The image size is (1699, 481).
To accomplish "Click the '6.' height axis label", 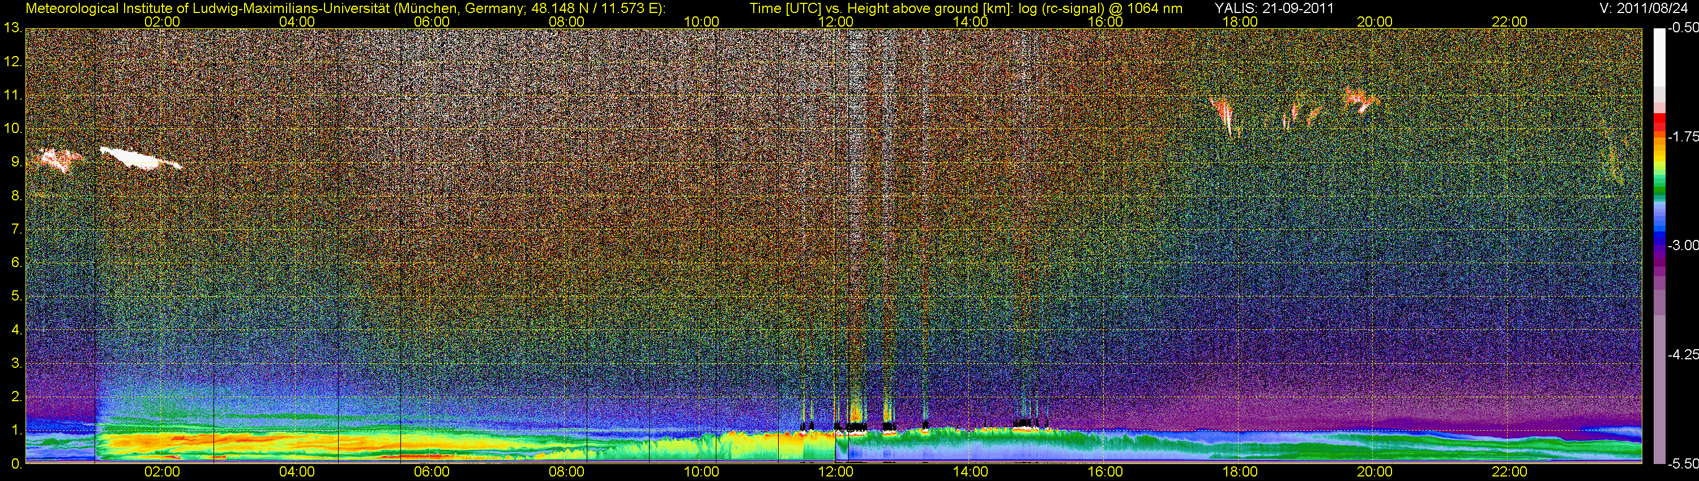I will coord(16,263).
